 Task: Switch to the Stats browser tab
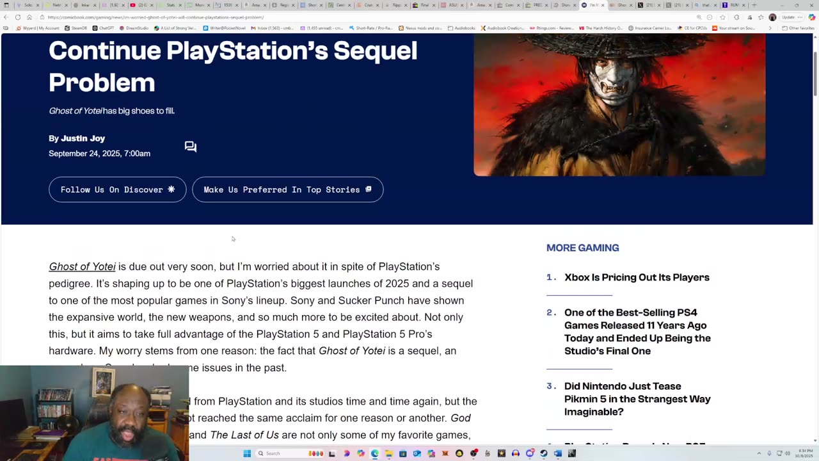tap(168, 5)
